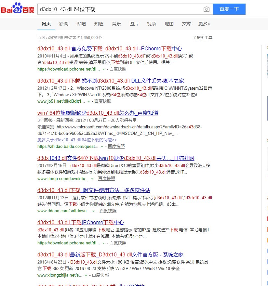Viewport: 268px width, 286px height.
Task: Switch to the 图片 tab
Action: click(134, 24)
